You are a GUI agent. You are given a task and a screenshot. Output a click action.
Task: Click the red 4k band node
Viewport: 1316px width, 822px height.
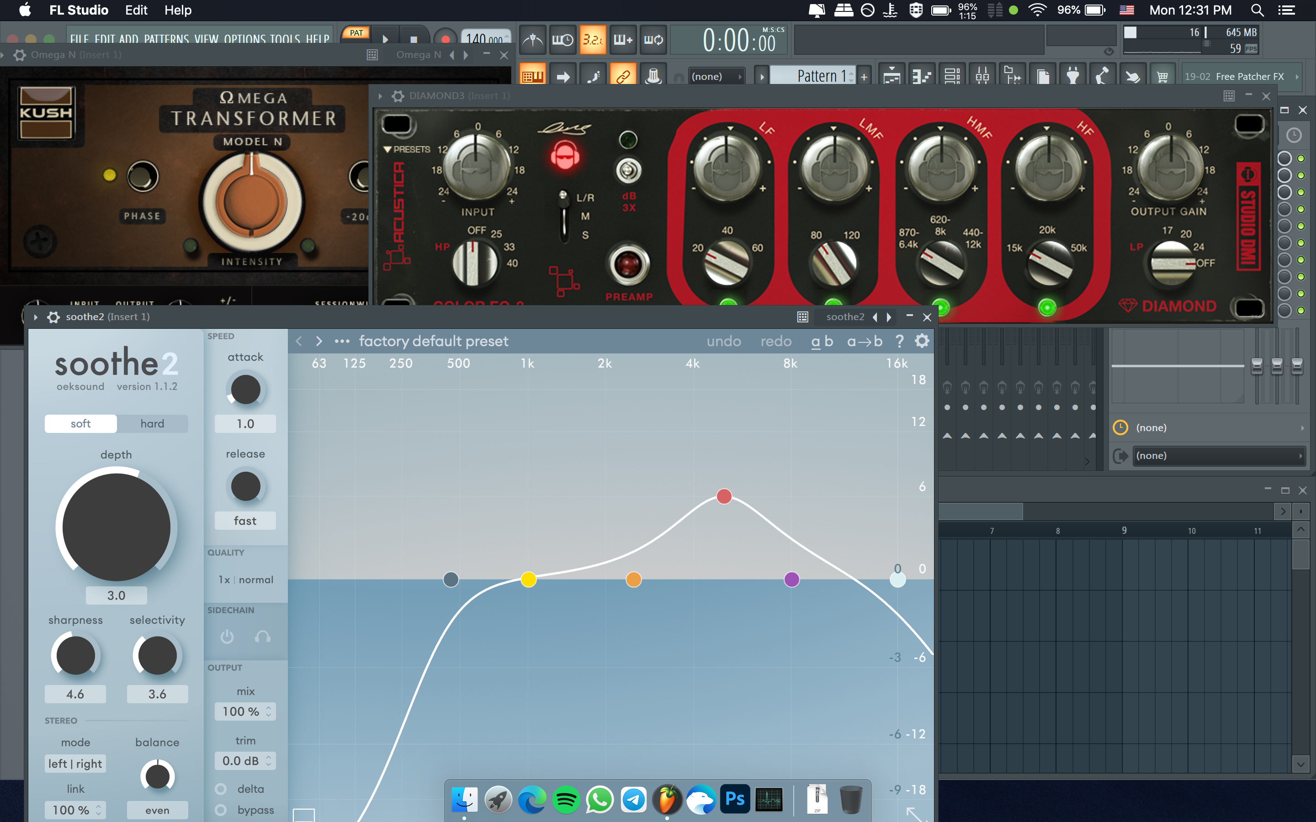click(x=724, y=496)
